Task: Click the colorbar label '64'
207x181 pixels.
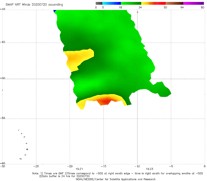Action: (182, 7)
